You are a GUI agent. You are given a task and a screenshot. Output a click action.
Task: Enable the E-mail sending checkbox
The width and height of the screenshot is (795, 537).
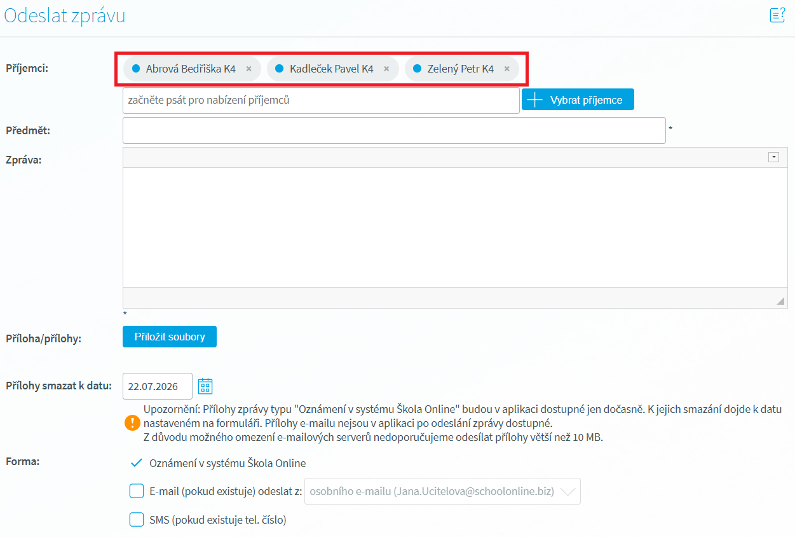[137, 491]
